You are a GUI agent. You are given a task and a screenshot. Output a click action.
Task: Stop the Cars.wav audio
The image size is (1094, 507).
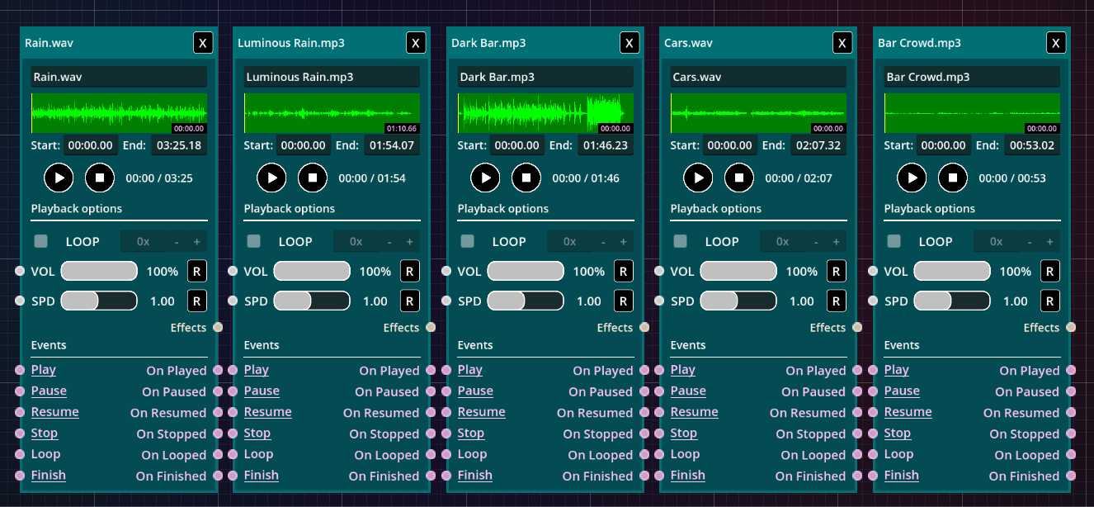click(x=739, y=178)
